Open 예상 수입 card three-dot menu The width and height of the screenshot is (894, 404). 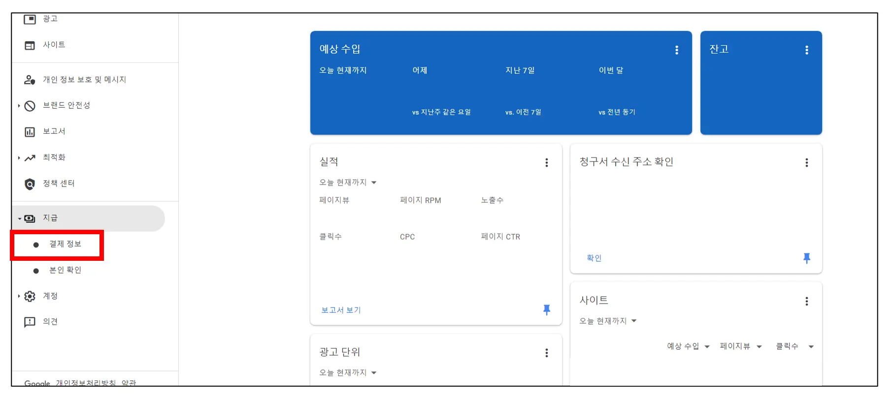coord(677,50)
